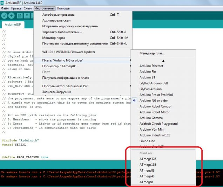Screen dimensions: 223x187
Task: Click the New sketch toolbar icon
Action: pos(20,15)
